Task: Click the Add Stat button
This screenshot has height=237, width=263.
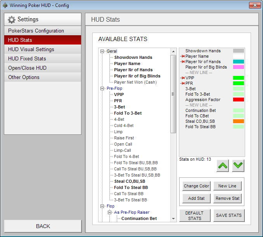Action: (x=196, y=198)
